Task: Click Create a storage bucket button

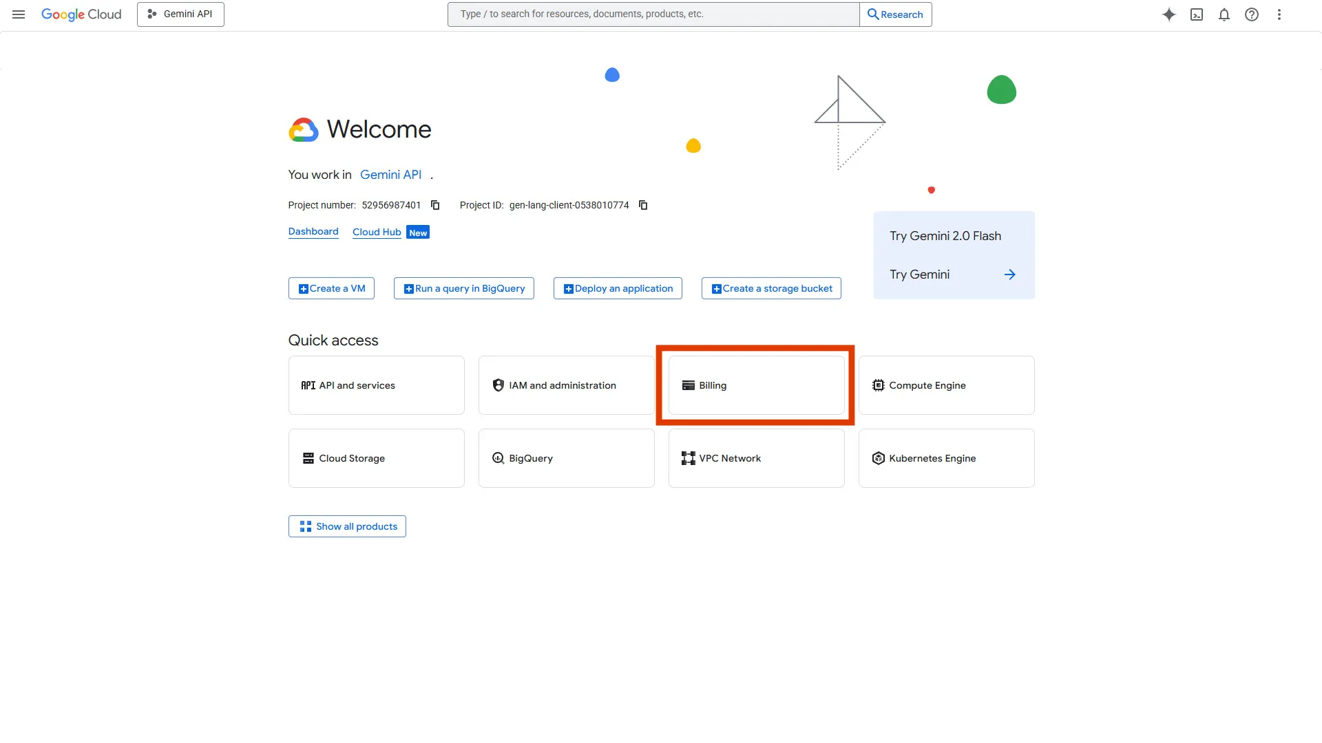Action: coord(771,288)
